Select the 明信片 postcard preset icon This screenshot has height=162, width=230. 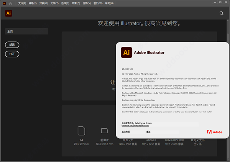click(104, 131)
